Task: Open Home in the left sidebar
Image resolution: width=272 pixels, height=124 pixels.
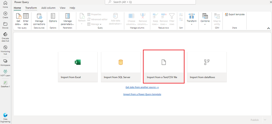Action: pyautogui.click(x=5, y=5)
